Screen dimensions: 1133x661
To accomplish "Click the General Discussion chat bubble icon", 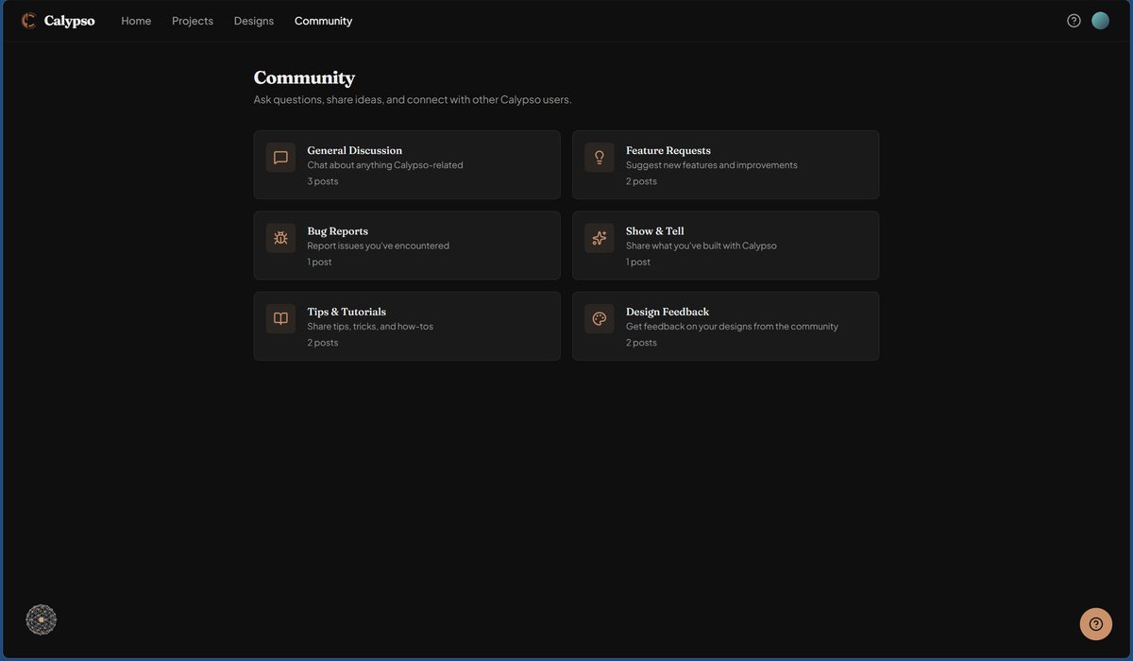I will [x=280, y=158].
